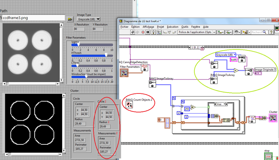Open the Align Objects dropdown
Viewport: 279px width, 160px height.
[221, 32]
